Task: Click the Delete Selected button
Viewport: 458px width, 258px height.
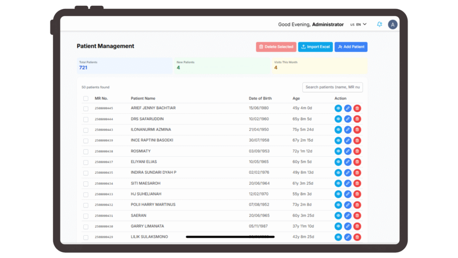Action: click(x=276, y=47)
